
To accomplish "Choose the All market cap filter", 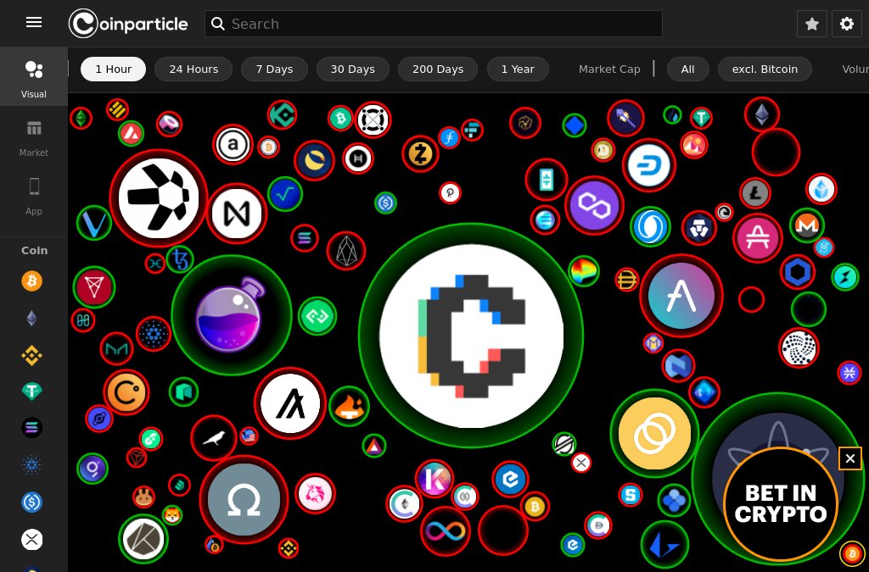I will click(687, 69).
